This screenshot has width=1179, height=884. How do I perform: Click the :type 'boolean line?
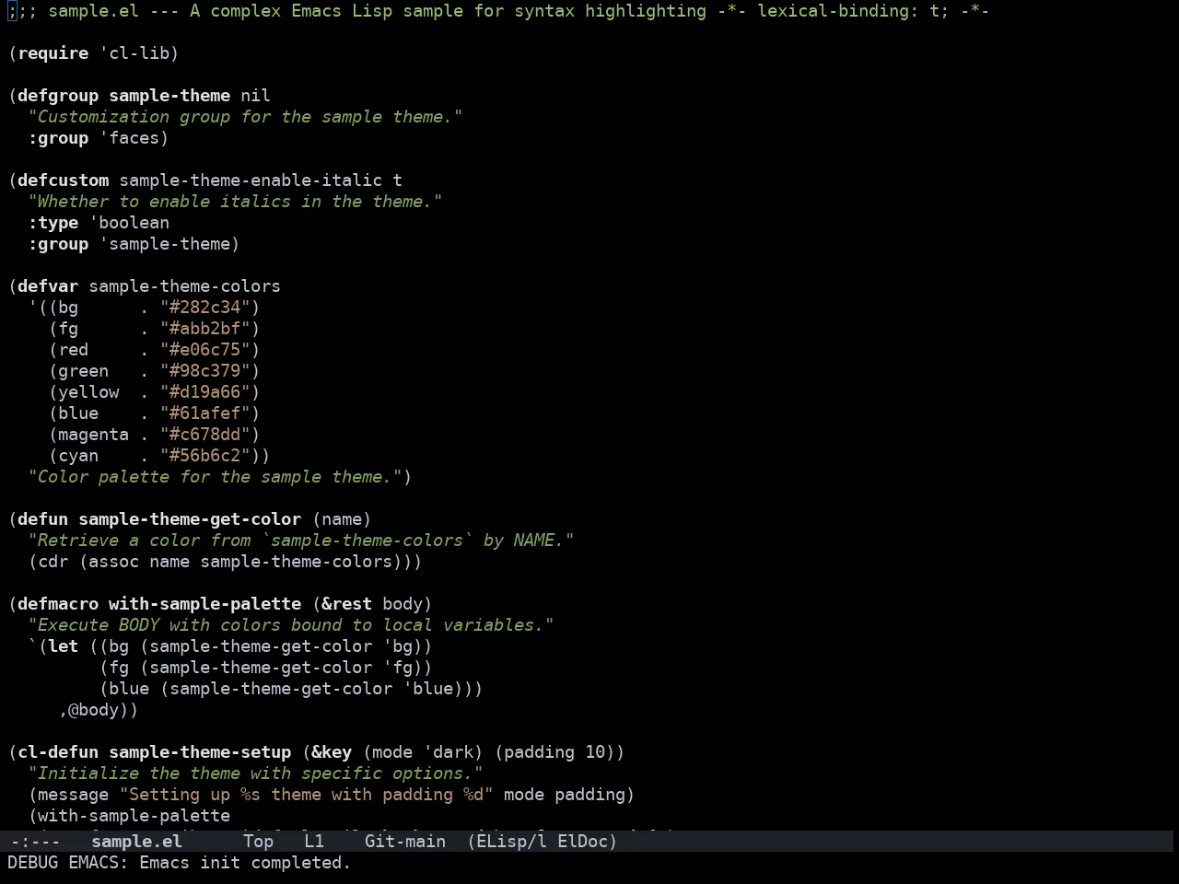(x=99, y=223)
